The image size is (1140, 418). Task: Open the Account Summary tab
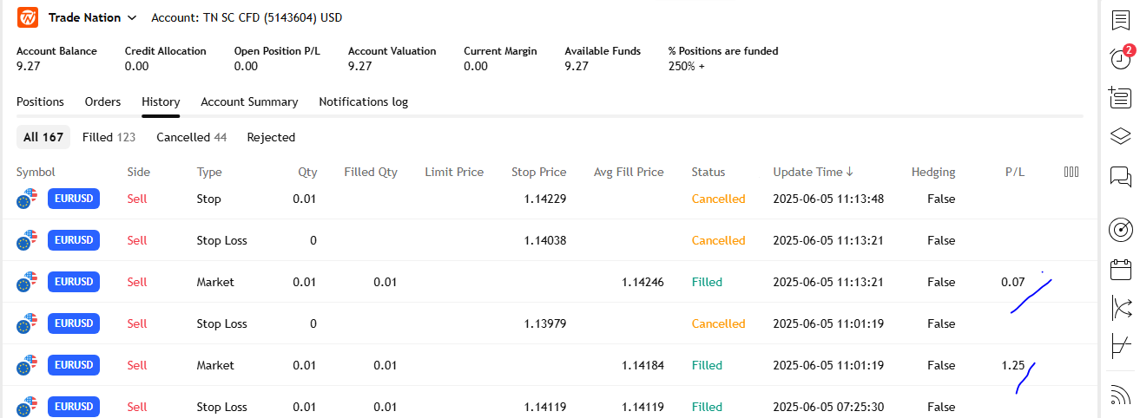pos(249,101)
